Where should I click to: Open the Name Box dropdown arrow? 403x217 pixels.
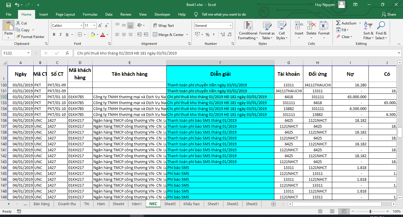[x=29, y=53]
